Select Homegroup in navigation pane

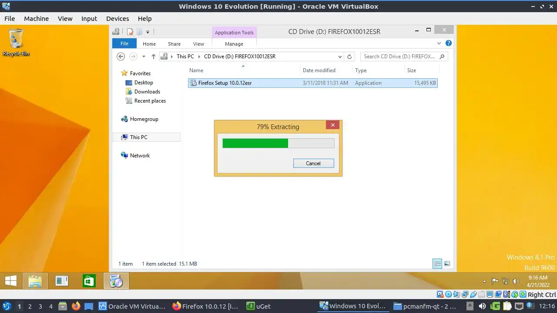[140, 119]
